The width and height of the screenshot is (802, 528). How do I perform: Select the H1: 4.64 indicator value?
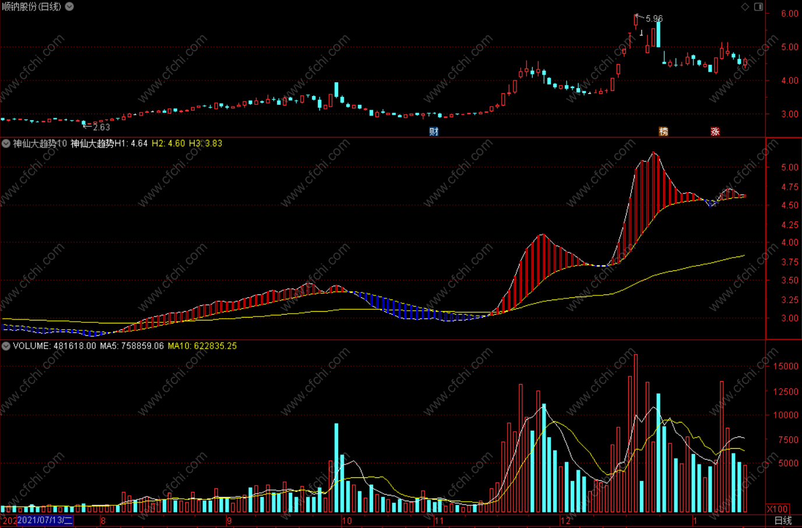tap(131, 143)
